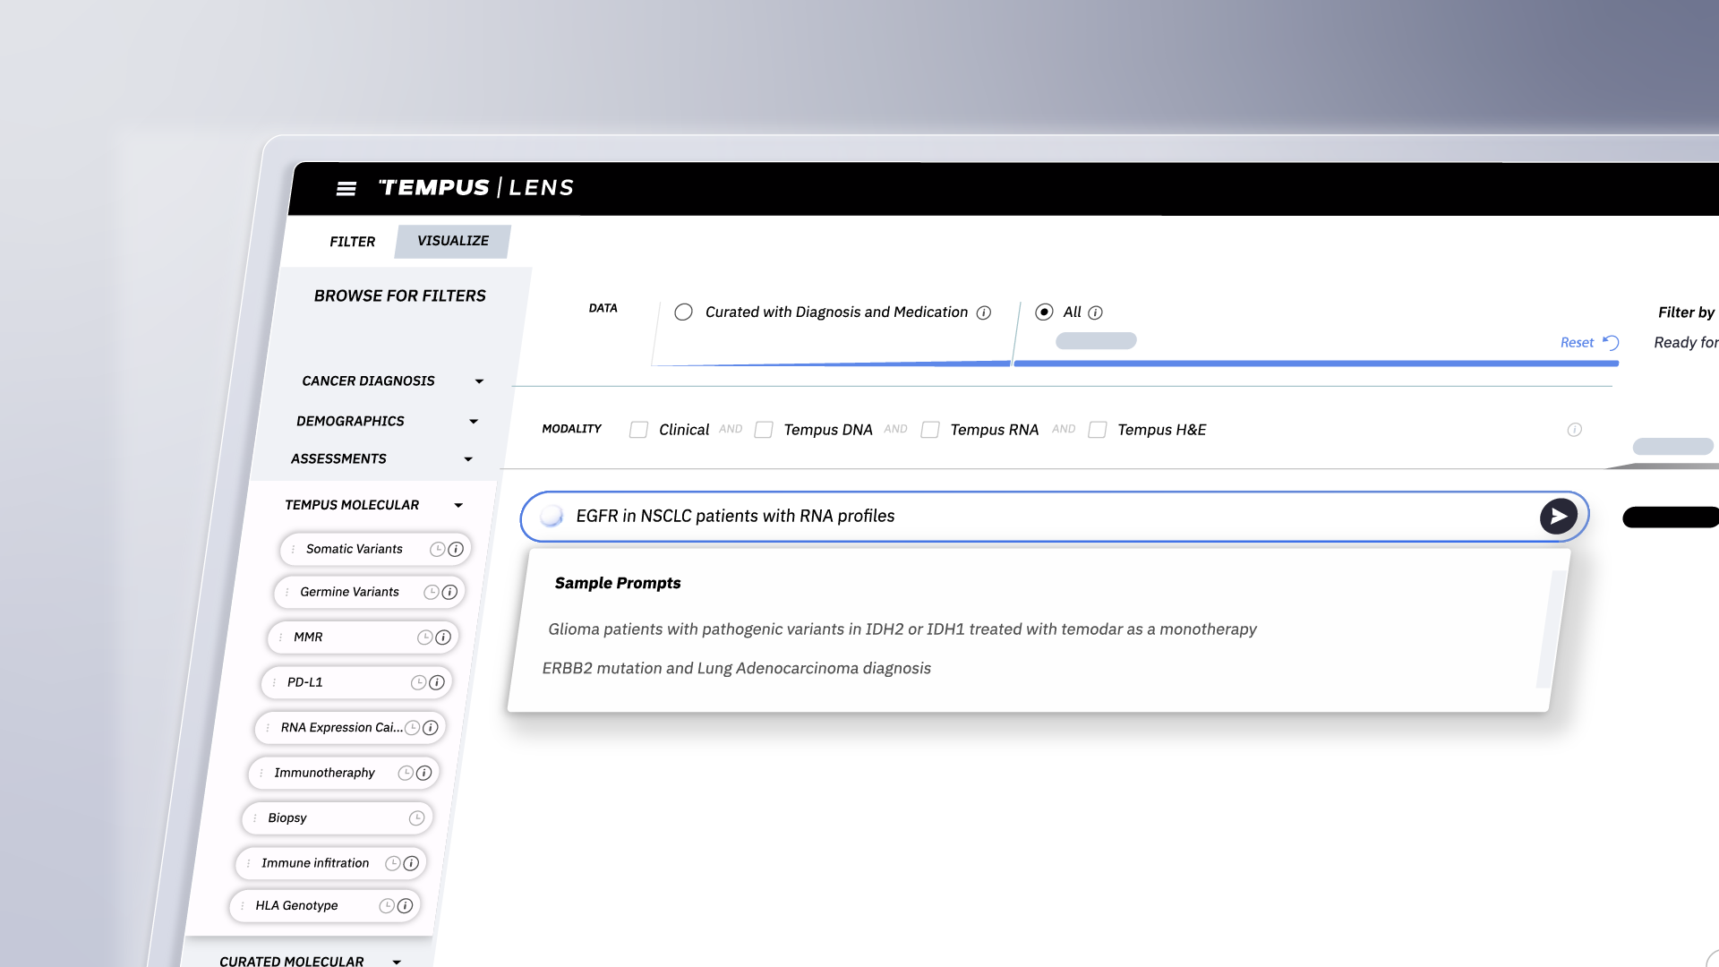The width and height of the screenshot is (1719, 967).
Task: Expand the Assessments filter section
Action: click(x=381, y=458)
